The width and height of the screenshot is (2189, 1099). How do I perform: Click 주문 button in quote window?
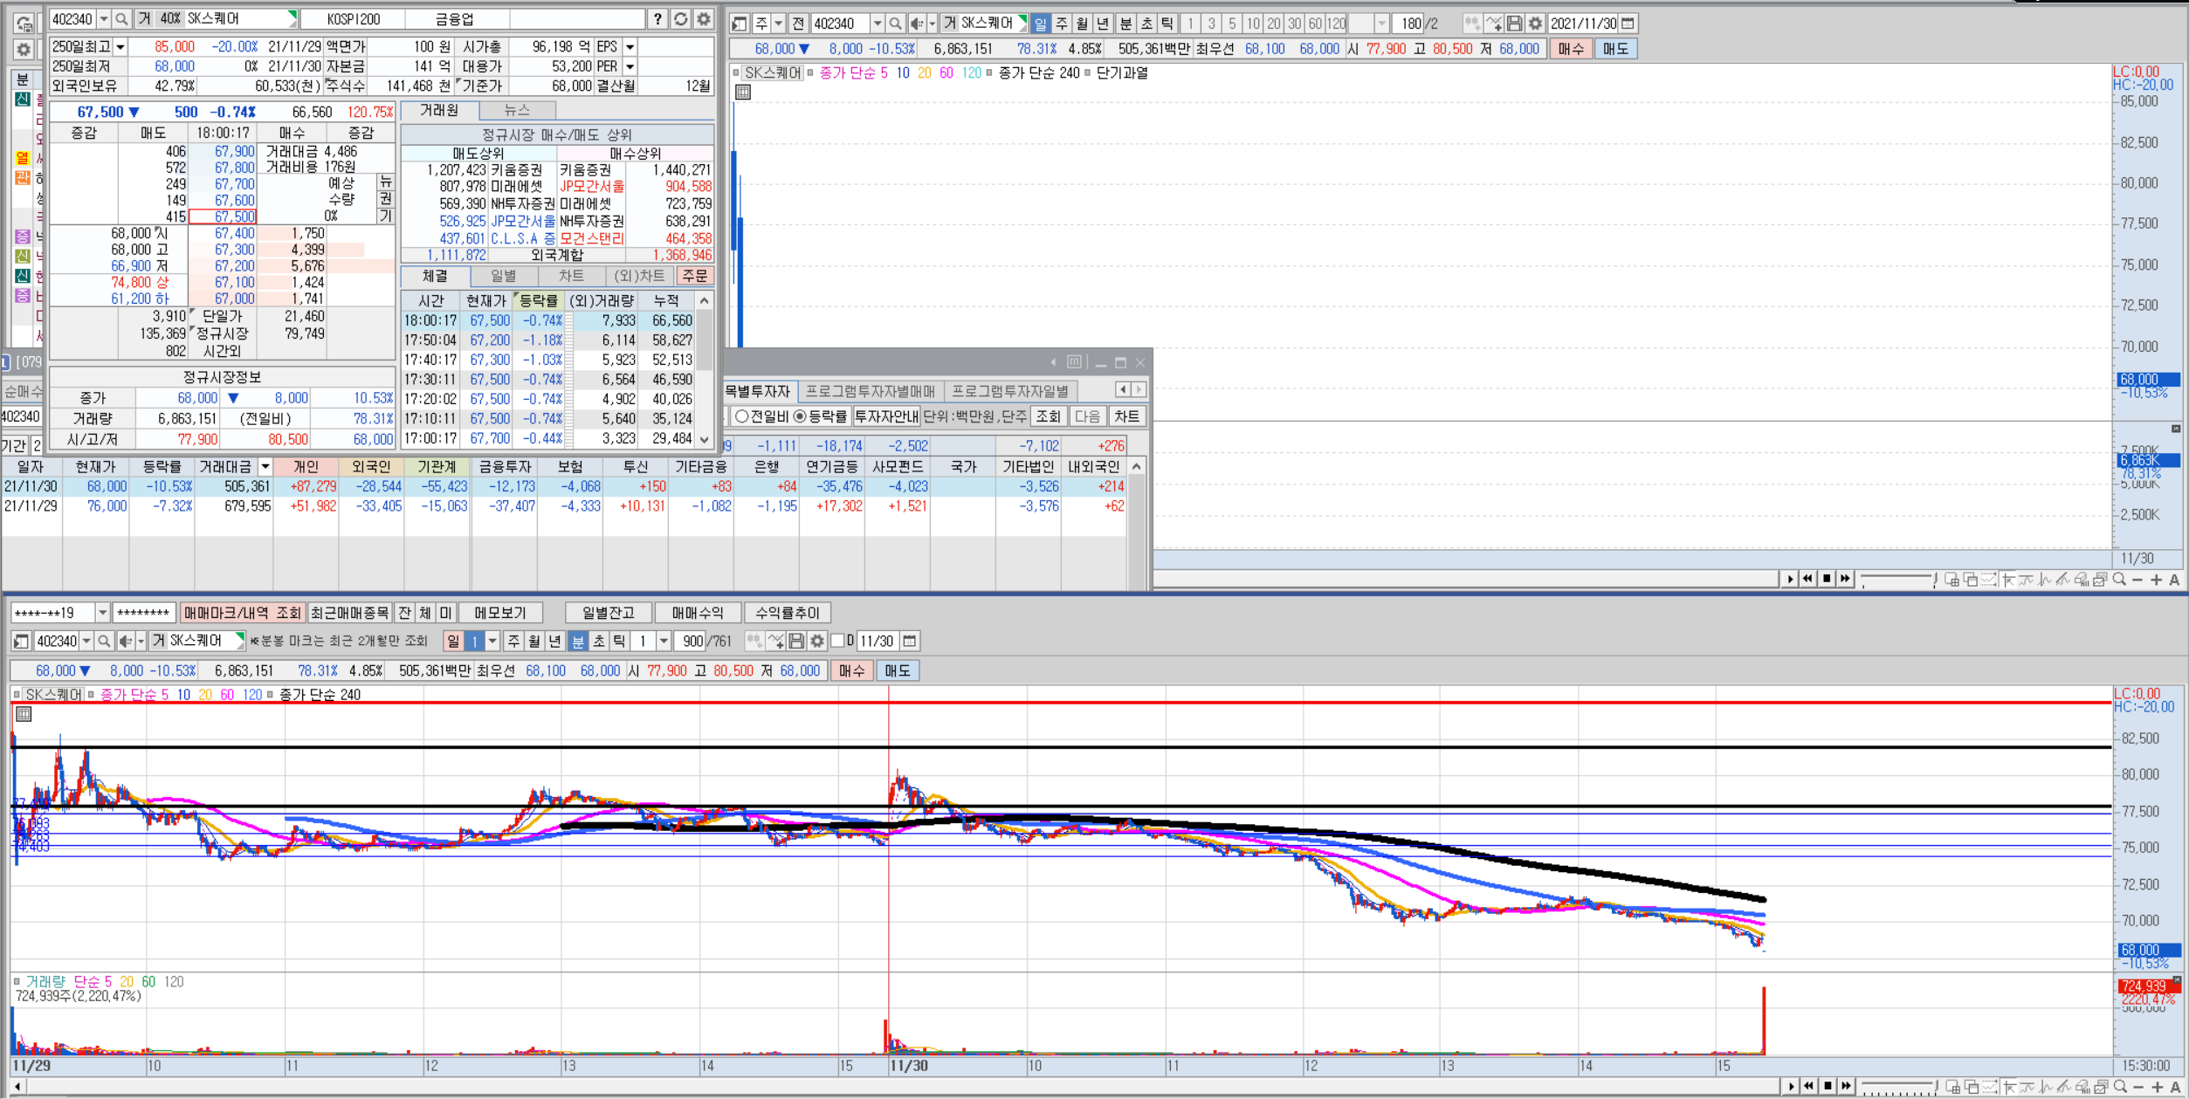coord(695,276)
